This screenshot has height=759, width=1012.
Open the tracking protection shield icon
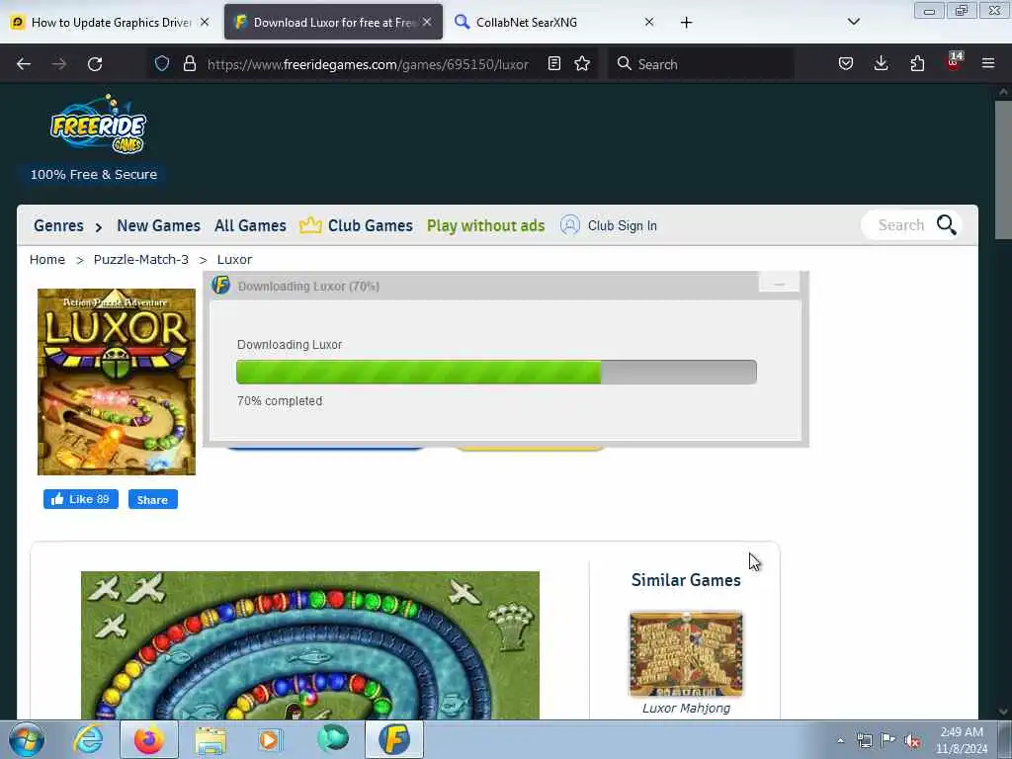[162, 63]
